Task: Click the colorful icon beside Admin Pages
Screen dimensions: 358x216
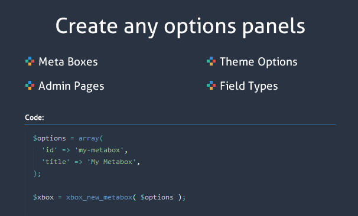Action: click(30, 86)
